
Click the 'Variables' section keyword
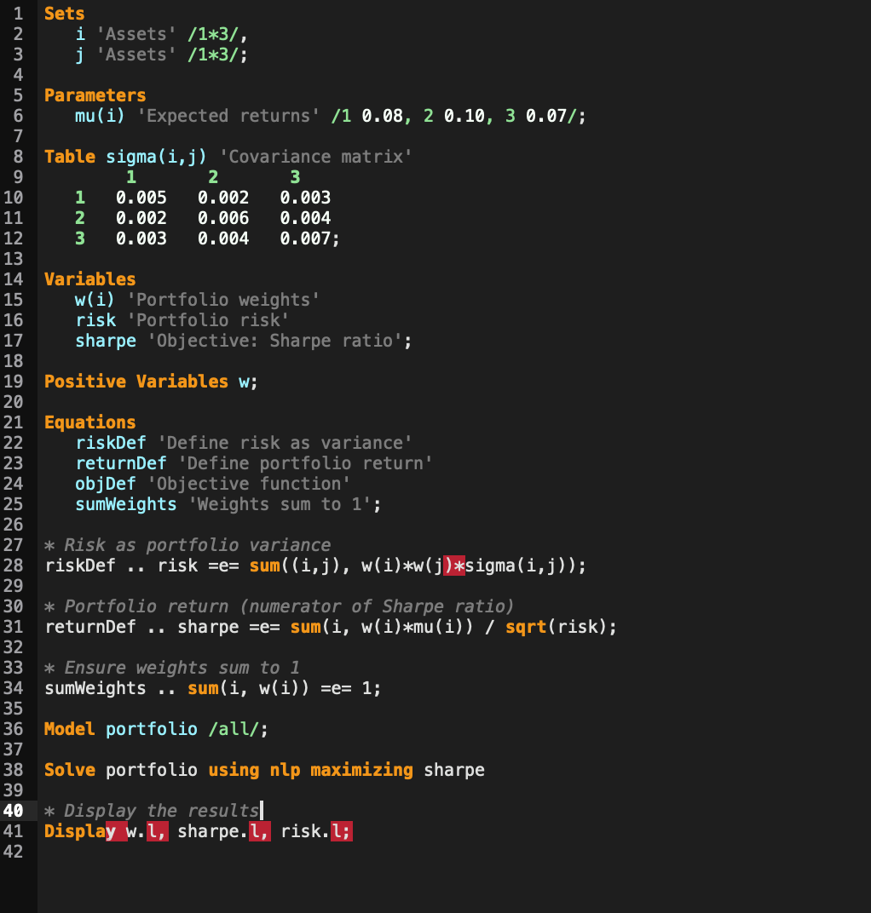pyautogui.click(x=89, y=278)
